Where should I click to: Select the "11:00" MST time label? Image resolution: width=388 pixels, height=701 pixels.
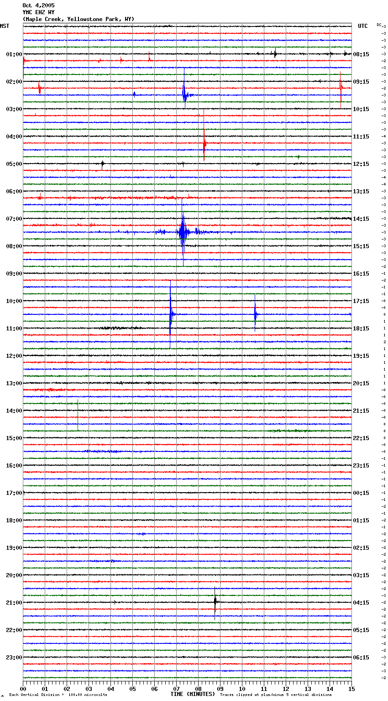(14, 329)
